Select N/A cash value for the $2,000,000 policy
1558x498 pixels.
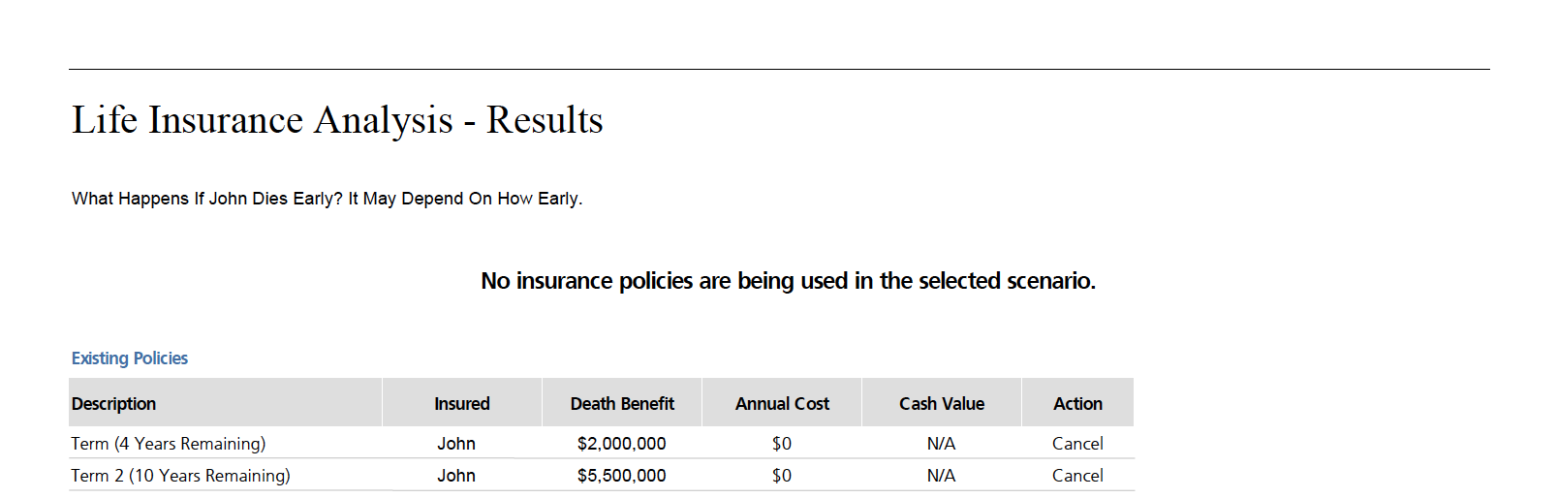(941, 444)
